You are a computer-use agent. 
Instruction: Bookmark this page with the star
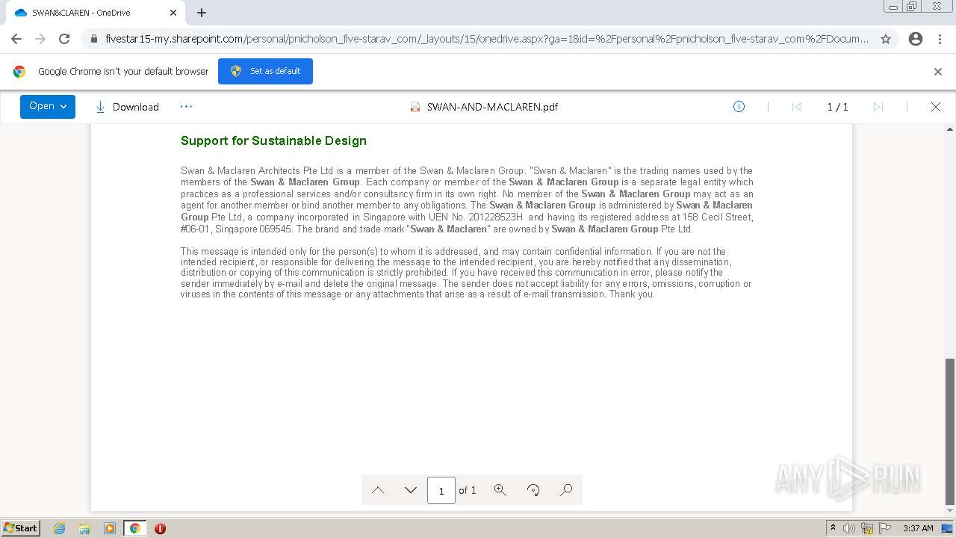click(886, 39)
